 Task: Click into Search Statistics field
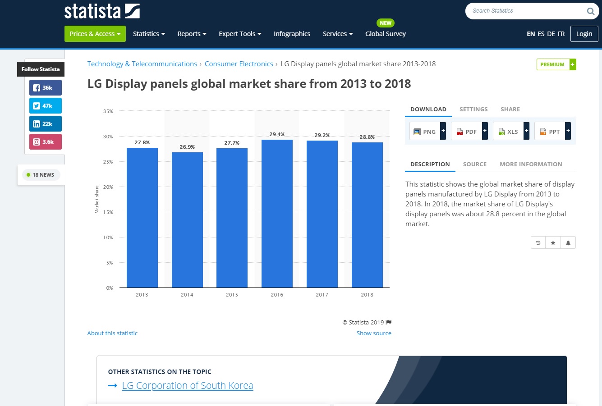tap(525, 11)
